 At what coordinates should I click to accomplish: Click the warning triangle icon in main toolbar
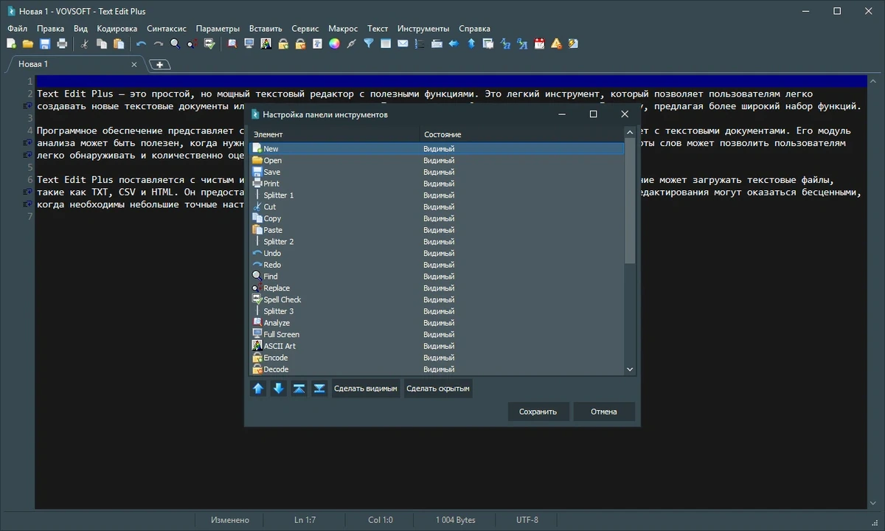(556, 44)
